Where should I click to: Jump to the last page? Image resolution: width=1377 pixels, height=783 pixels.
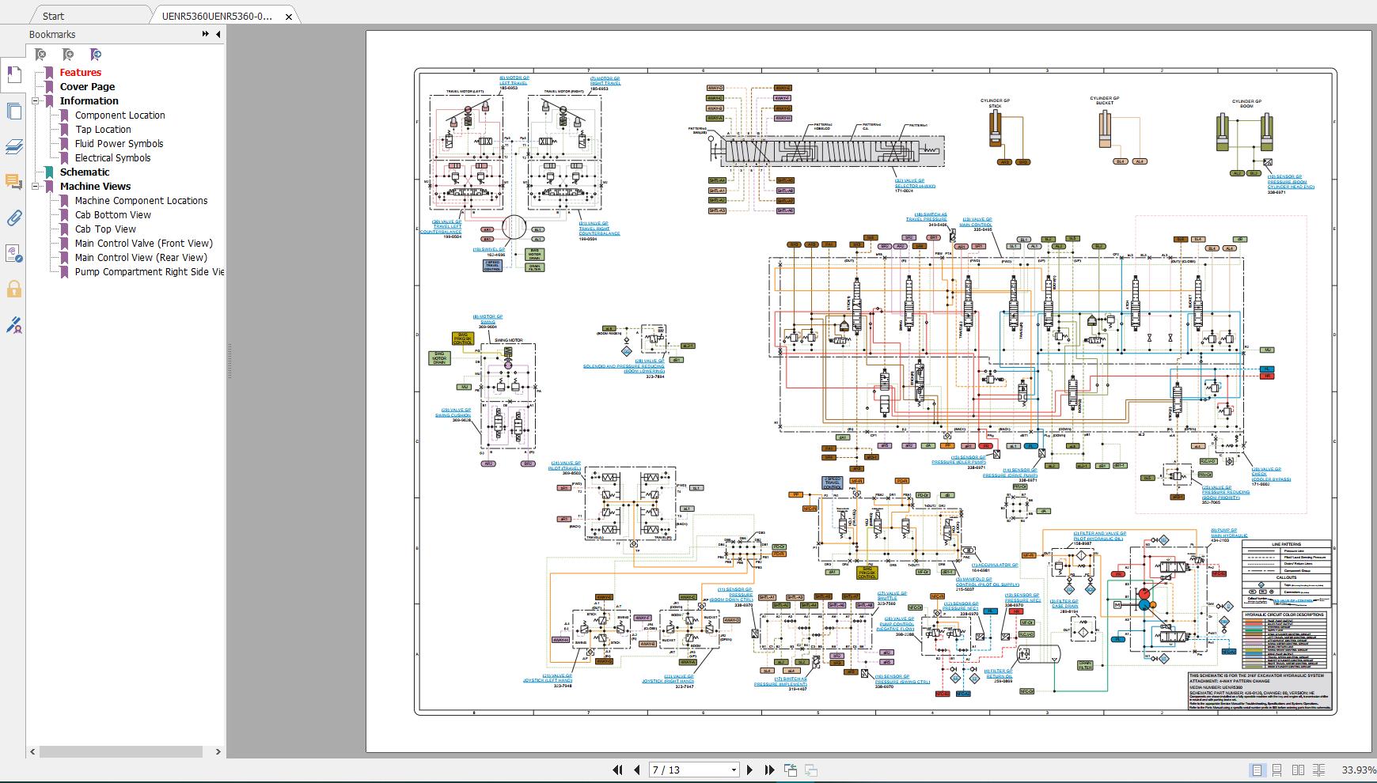(x=769, y=770)
